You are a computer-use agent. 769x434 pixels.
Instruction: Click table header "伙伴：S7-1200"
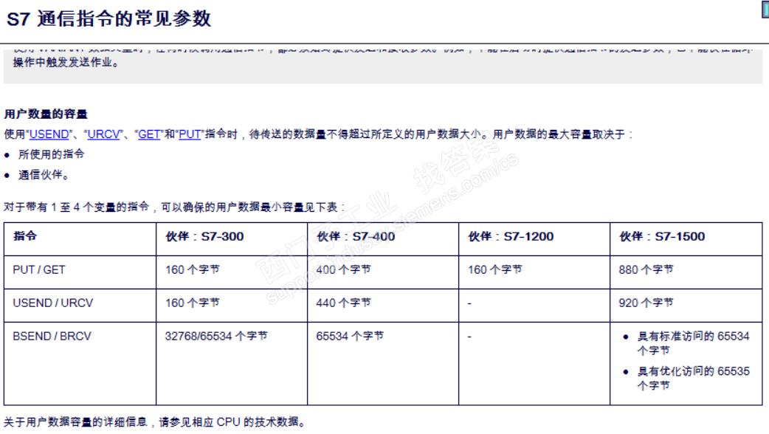tap(511, 236)
